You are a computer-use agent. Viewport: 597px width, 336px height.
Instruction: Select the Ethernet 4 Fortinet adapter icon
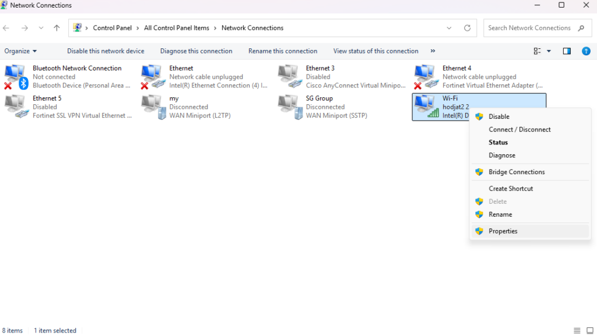pyautogui.click(x=426, y=77)
